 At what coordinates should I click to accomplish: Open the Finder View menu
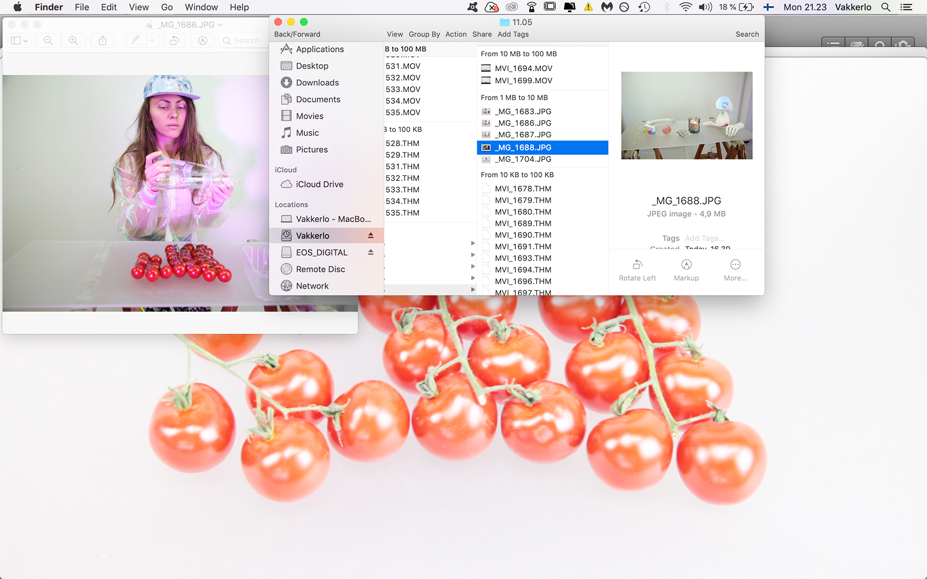click(395, 34)
